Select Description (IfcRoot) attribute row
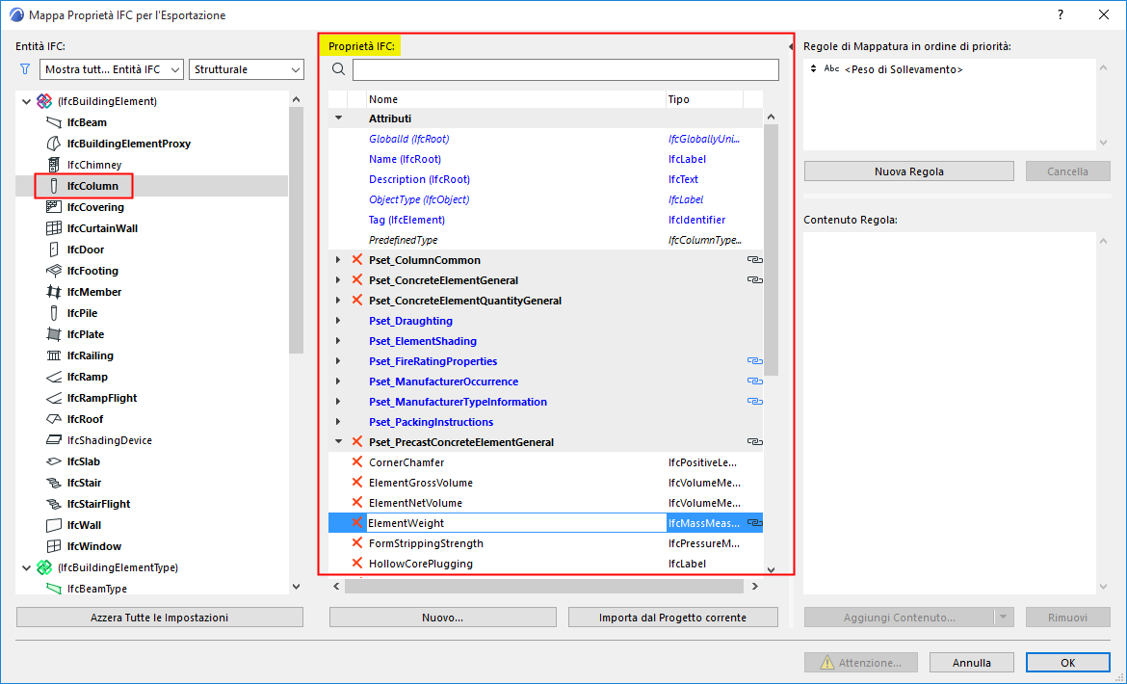The image size is (1127, 684). click(x=545, y=179)
